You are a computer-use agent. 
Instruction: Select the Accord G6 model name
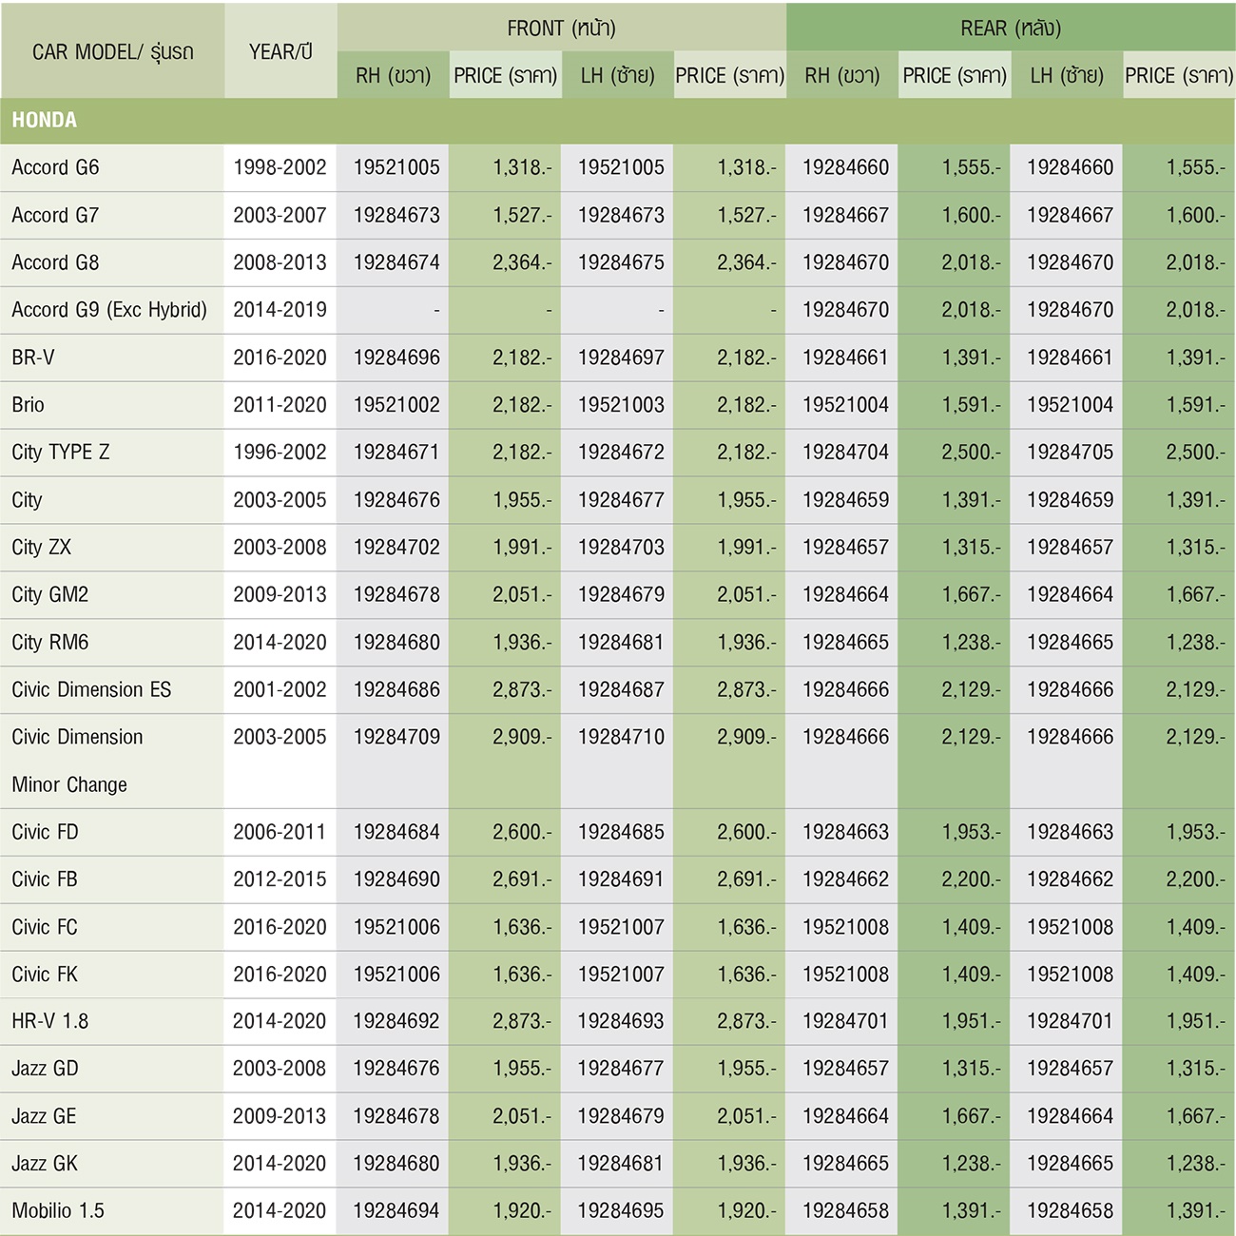point(55,167)
